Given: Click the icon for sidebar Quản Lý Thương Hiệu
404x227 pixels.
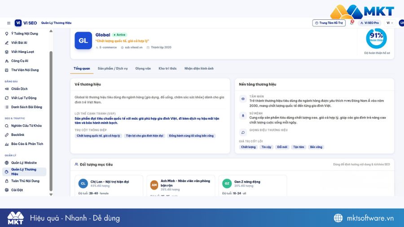Looking at the screenshot, I should [7, 172].
